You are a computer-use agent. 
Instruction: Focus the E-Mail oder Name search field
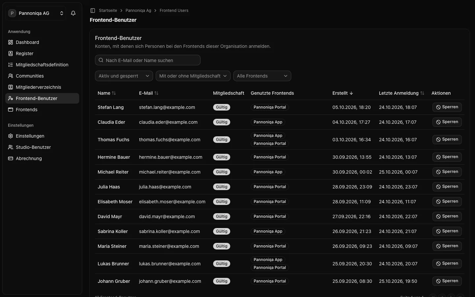coord(148,60)
